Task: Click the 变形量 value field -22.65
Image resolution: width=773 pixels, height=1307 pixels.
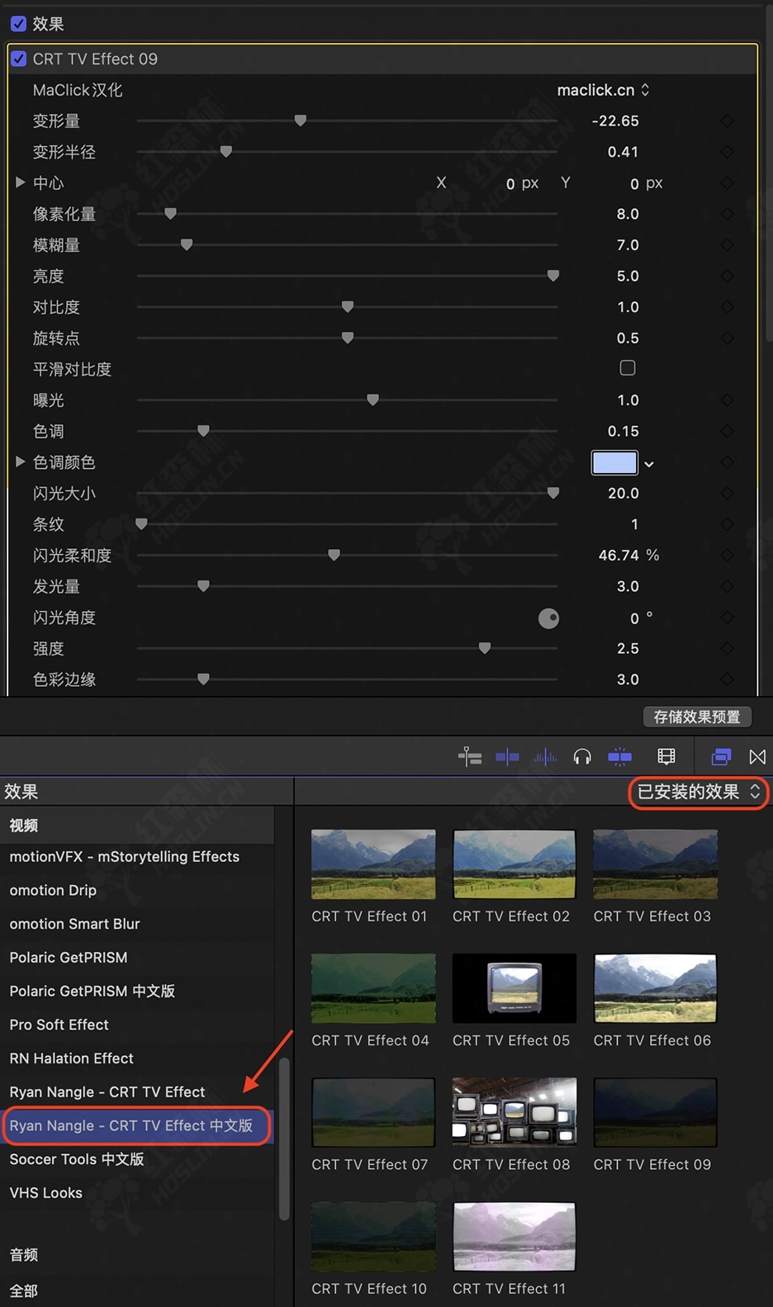Action: (615, 121)
